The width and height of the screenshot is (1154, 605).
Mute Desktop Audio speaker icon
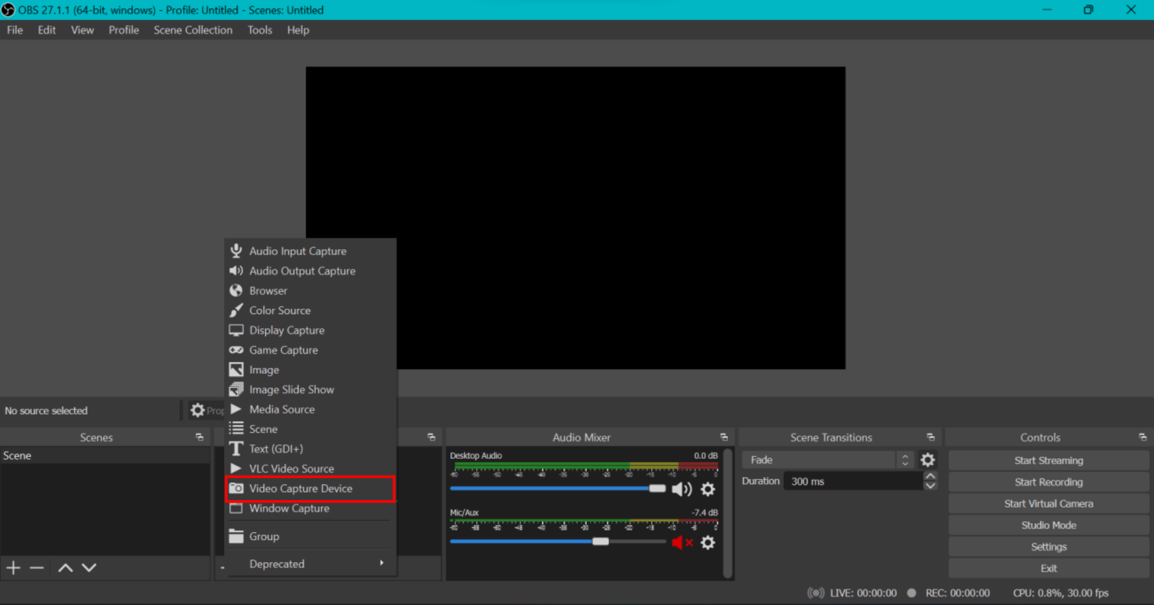[x=682, y=489]
